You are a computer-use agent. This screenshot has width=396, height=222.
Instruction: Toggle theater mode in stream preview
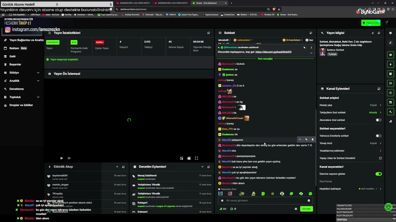pos(189,158)
